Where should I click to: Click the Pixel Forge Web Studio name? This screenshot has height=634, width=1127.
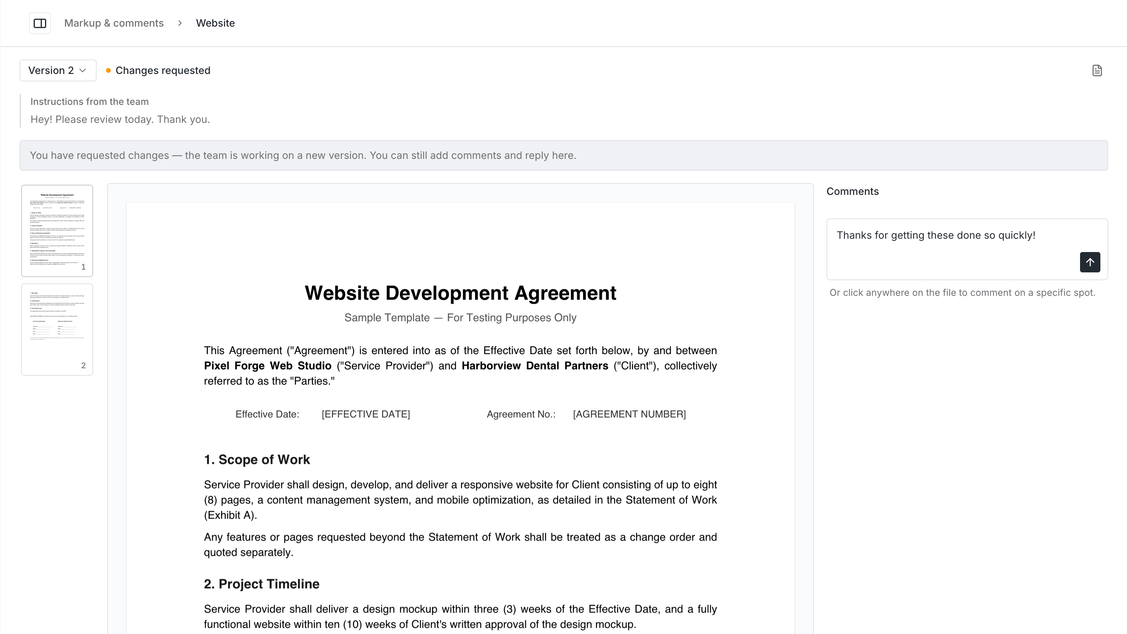(268, 366)
